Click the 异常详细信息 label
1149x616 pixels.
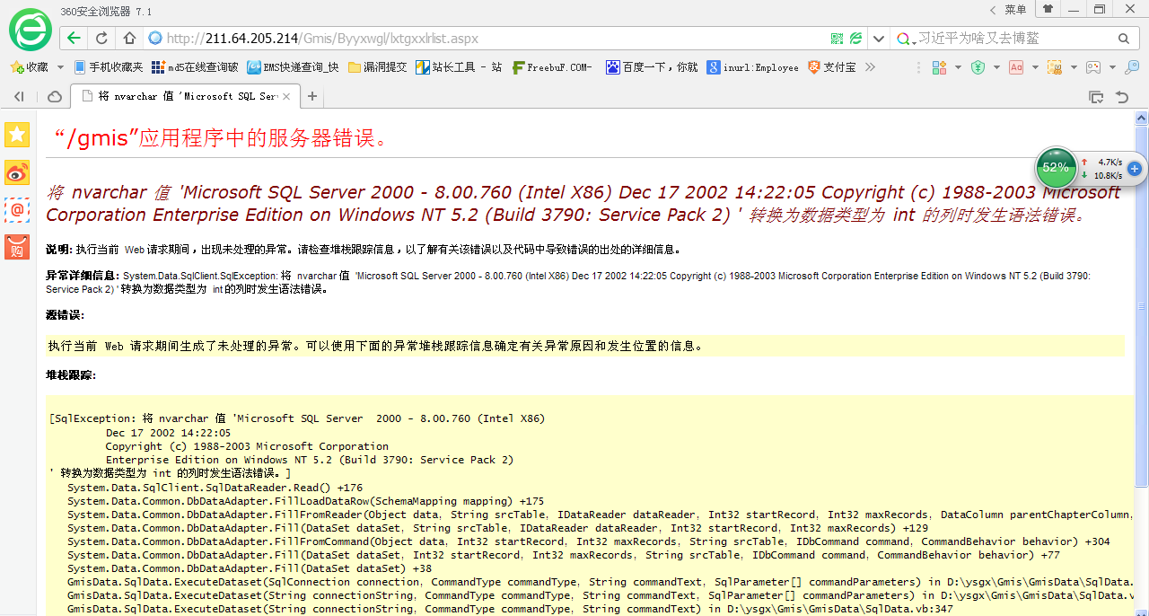point(83,276)
